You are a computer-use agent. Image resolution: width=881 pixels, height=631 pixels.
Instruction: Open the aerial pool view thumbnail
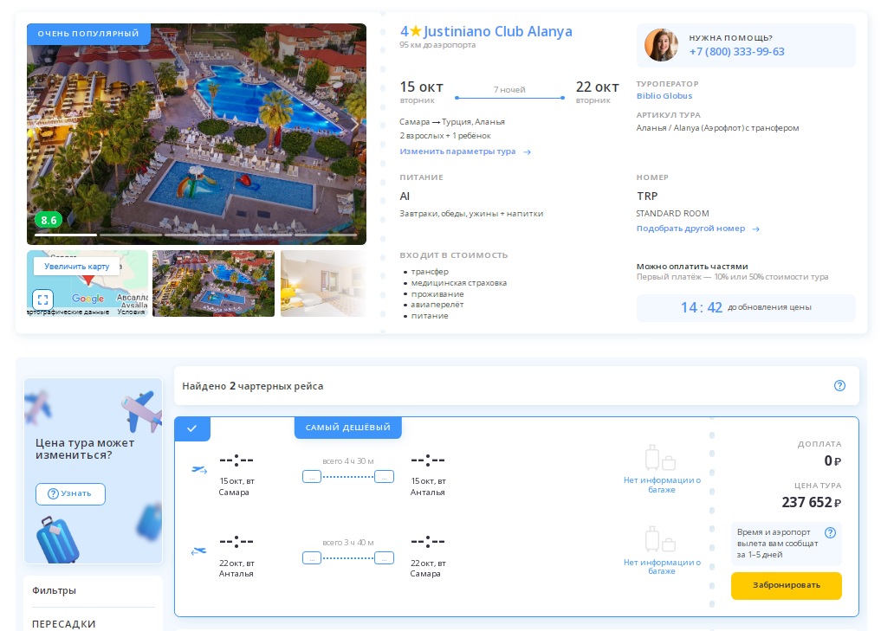tap(213, 284)
